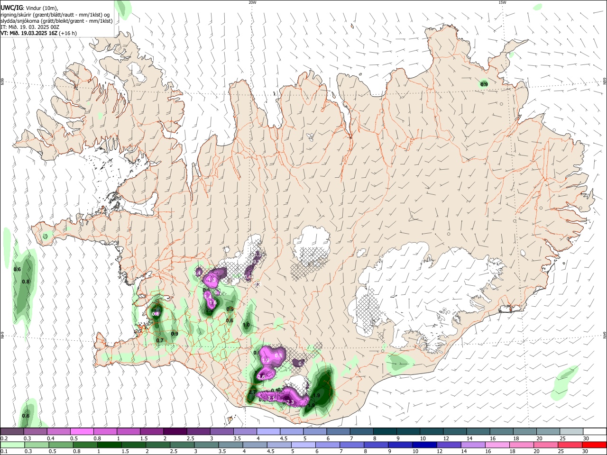This screenshot has width=607, height=455.
Task: Click the 'slydda/snjókoma' description line
Action: (56, 21)
